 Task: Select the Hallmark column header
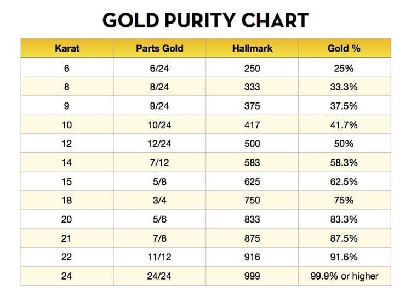(x=253, y=48)
